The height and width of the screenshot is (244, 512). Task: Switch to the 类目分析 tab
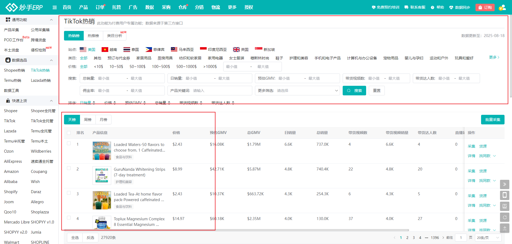tap(115, 36)
